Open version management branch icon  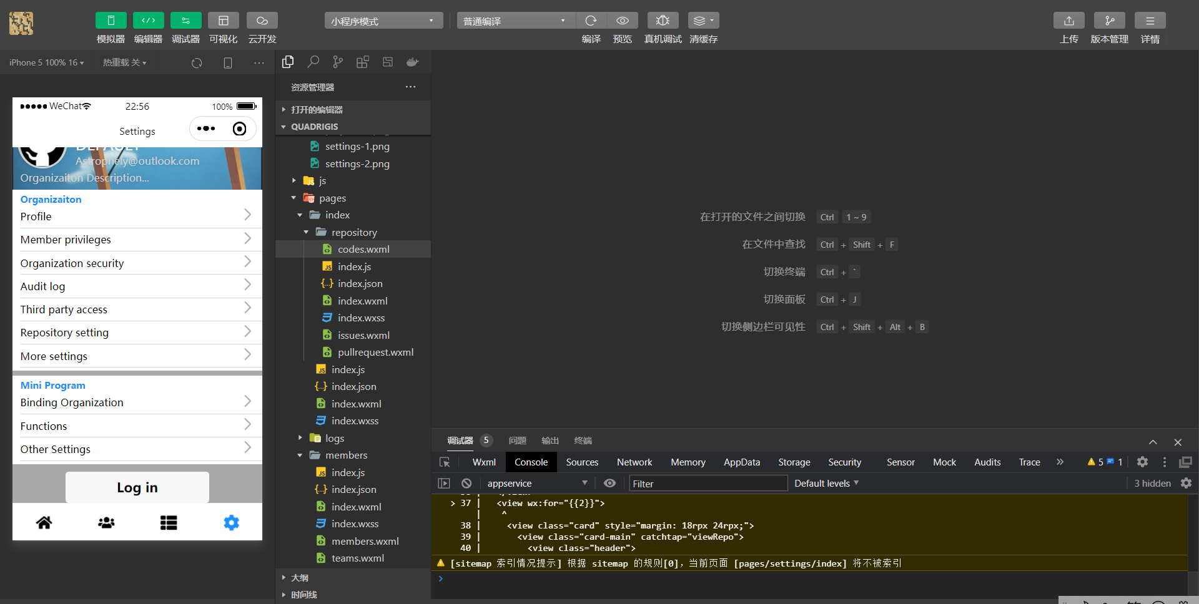click(1109, 21)
